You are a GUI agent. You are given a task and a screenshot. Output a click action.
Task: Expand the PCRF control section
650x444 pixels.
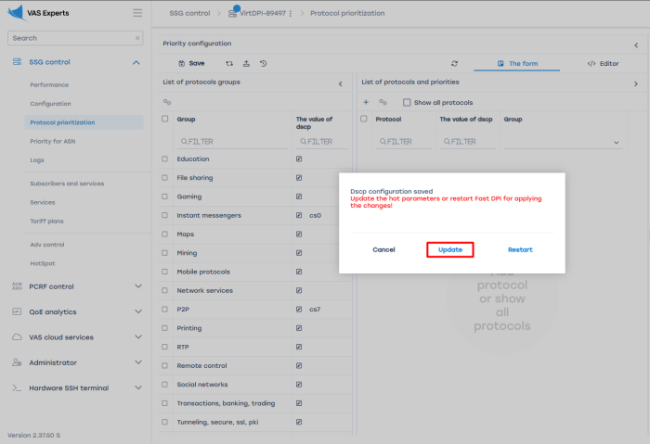click(x=137, y=286)
